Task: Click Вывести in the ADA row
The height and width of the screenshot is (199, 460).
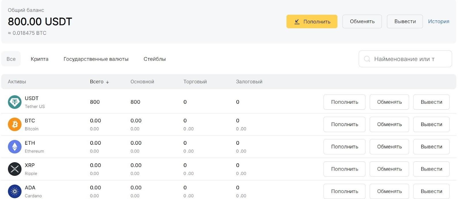Action: [x=431, y=191]
